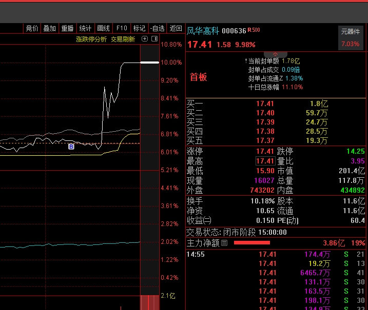
Task: Click 净资 value 10.65
Action: (265, 211)
